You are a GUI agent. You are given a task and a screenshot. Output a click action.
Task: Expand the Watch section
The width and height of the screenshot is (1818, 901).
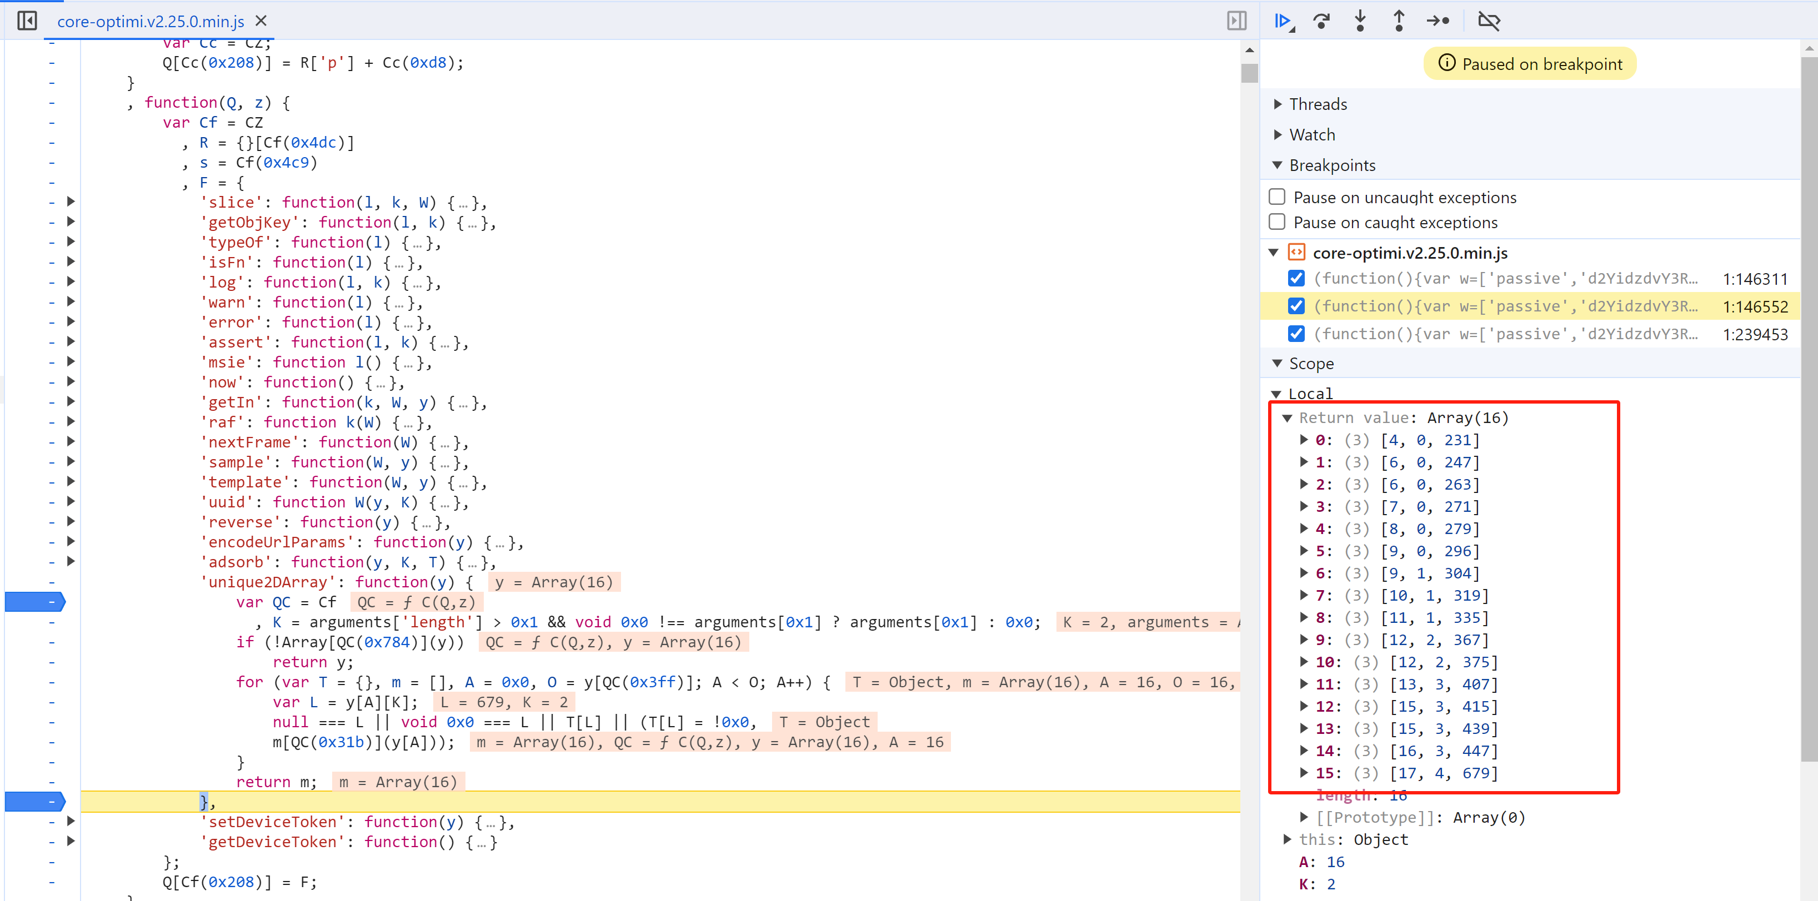point(1278,135)
